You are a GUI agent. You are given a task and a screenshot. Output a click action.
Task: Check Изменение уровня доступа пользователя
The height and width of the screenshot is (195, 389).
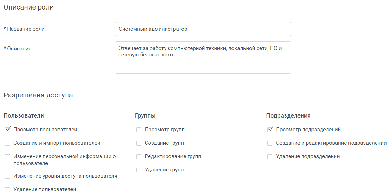(7, 176)
